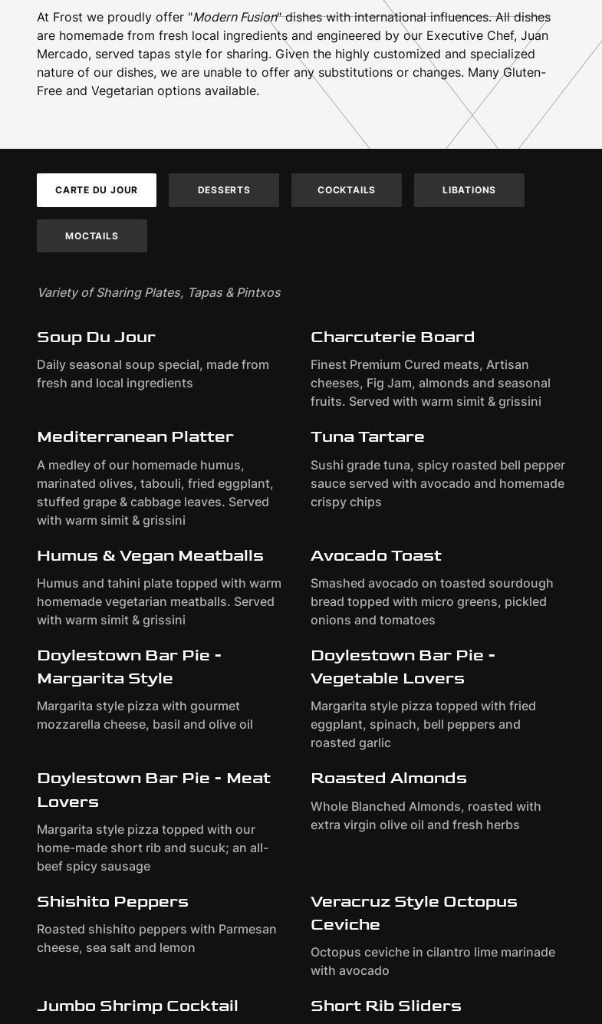Select the Mediterranean Platter item title
Screen dimensions: 602x1024
136,436
